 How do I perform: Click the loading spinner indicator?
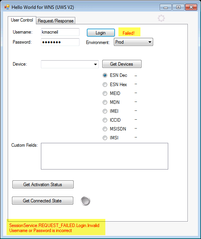tap(161, 18)
